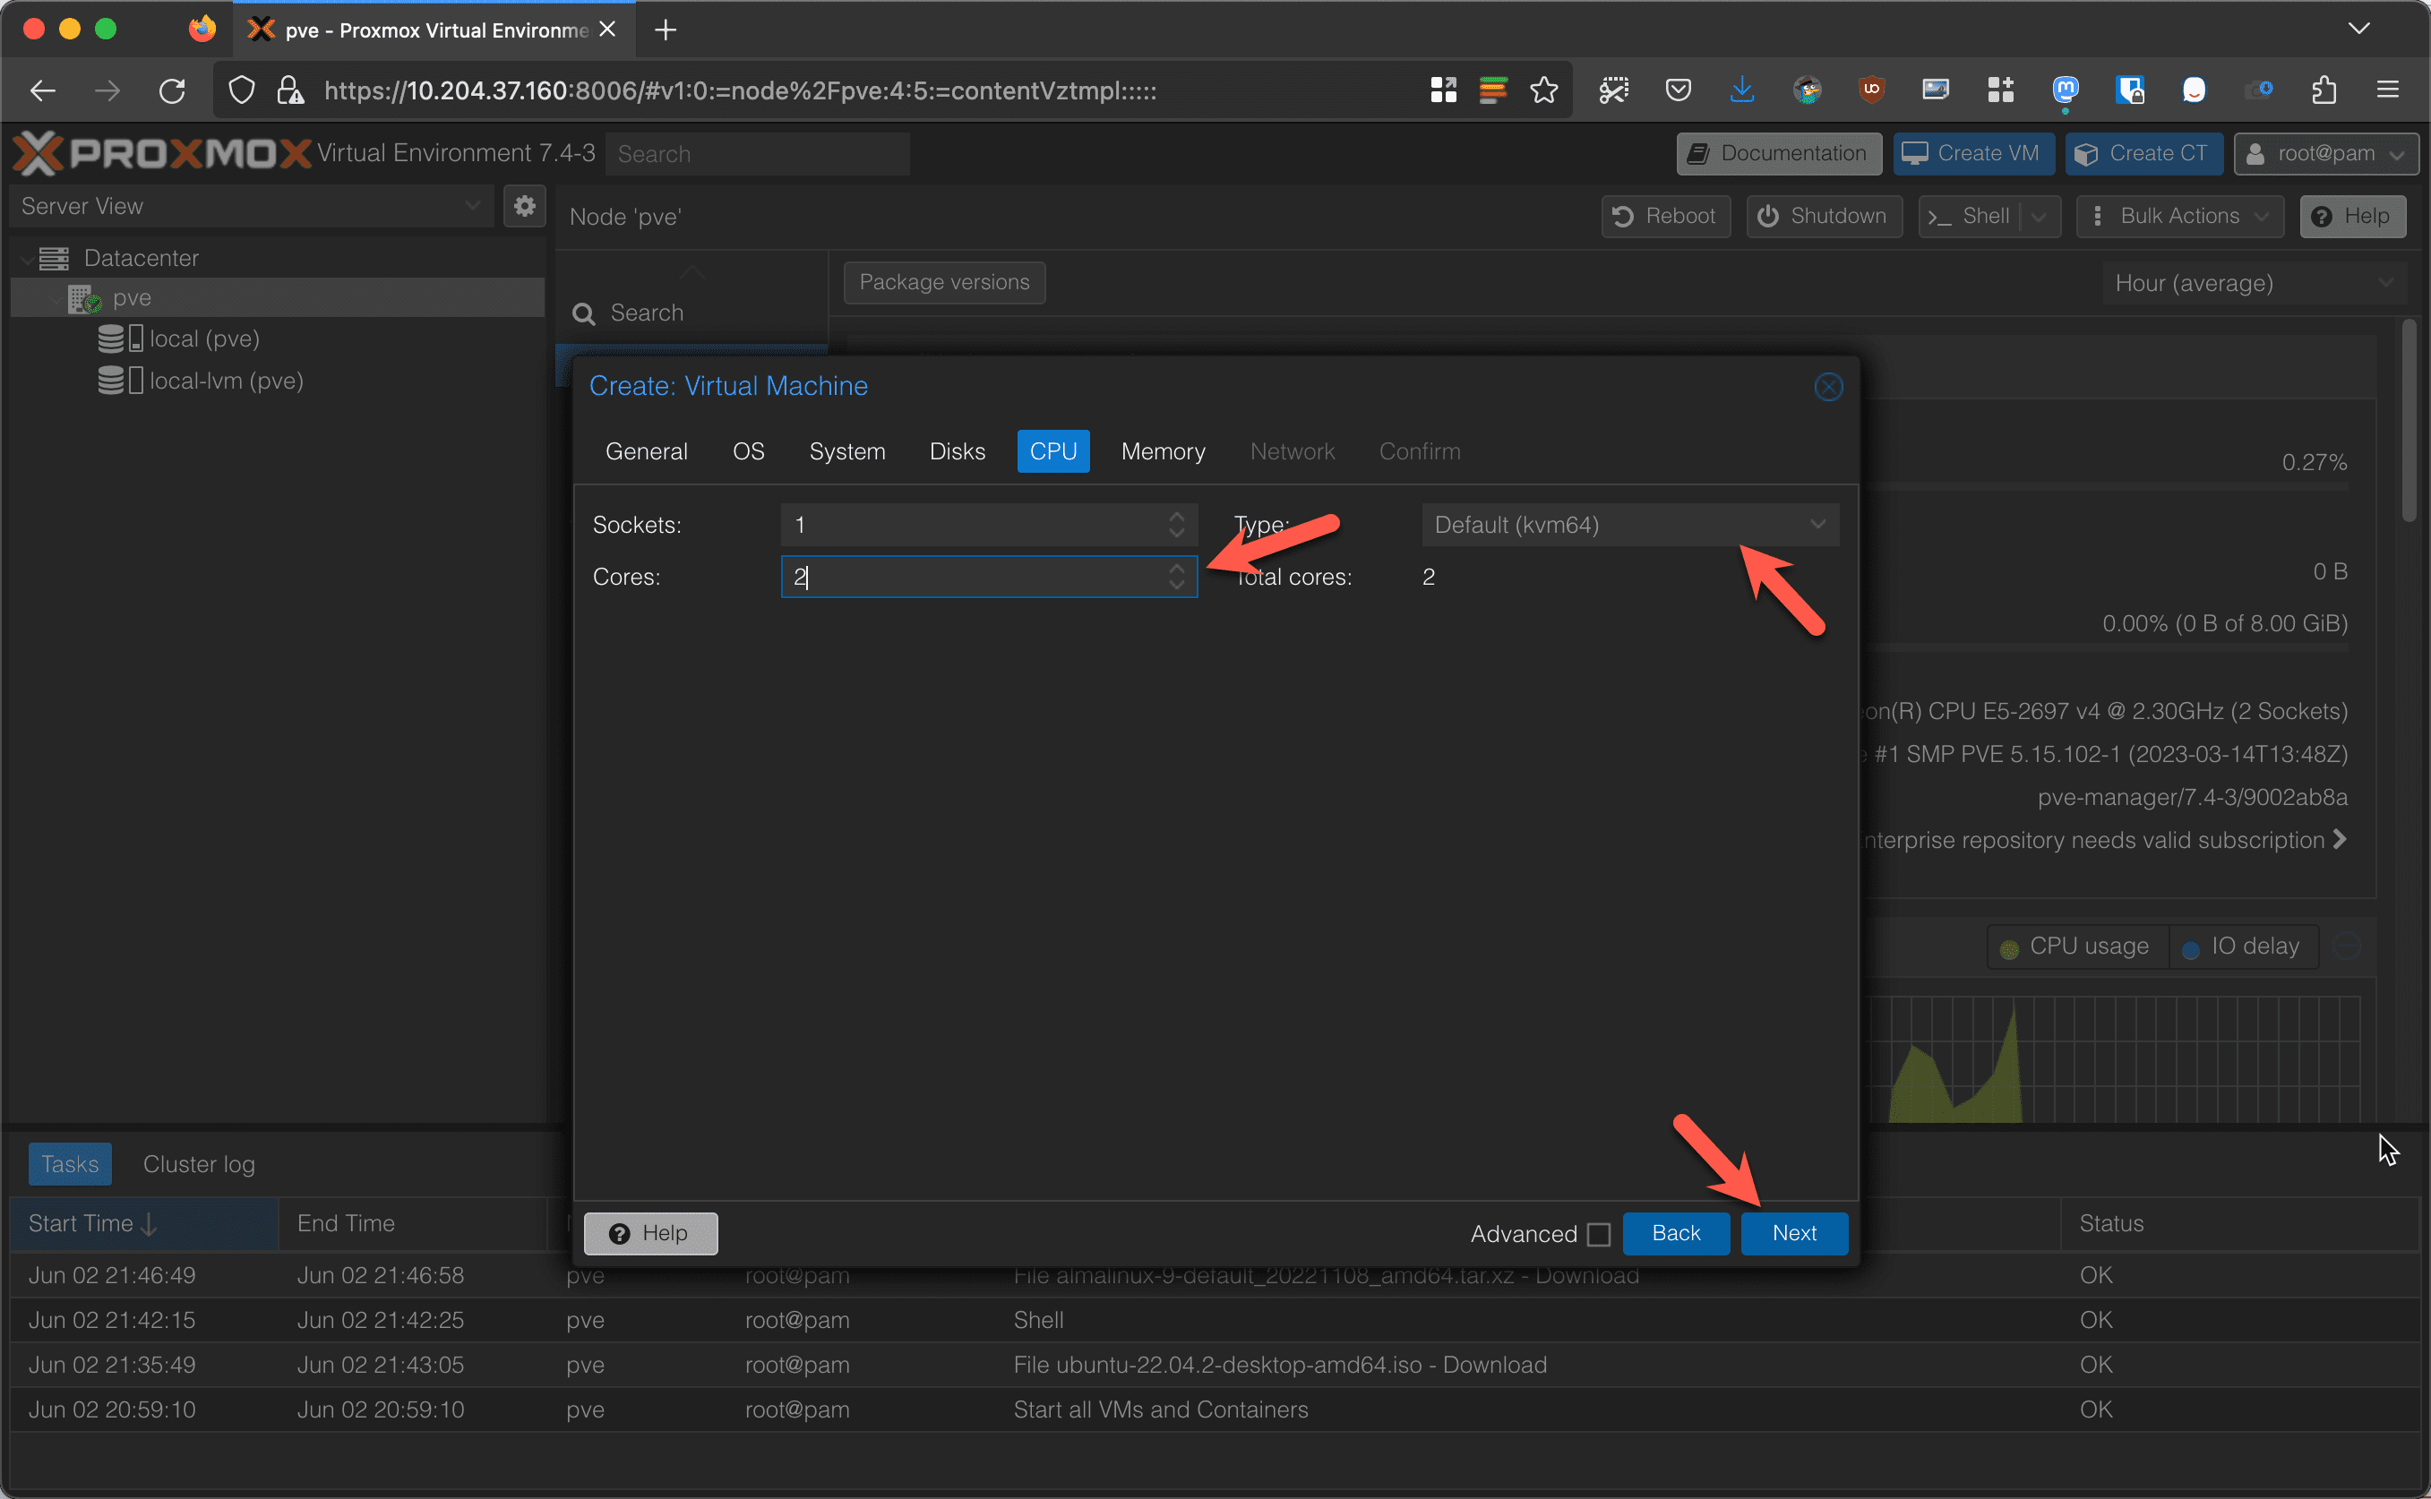The width and height of the screenshot is (2431, 1499).
Task: Click the Server View gear settings icon
Action: tap(525, 206)
